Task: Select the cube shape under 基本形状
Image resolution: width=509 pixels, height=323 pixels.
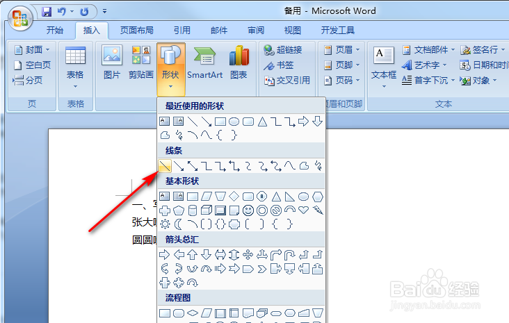Action: point(207,210)
